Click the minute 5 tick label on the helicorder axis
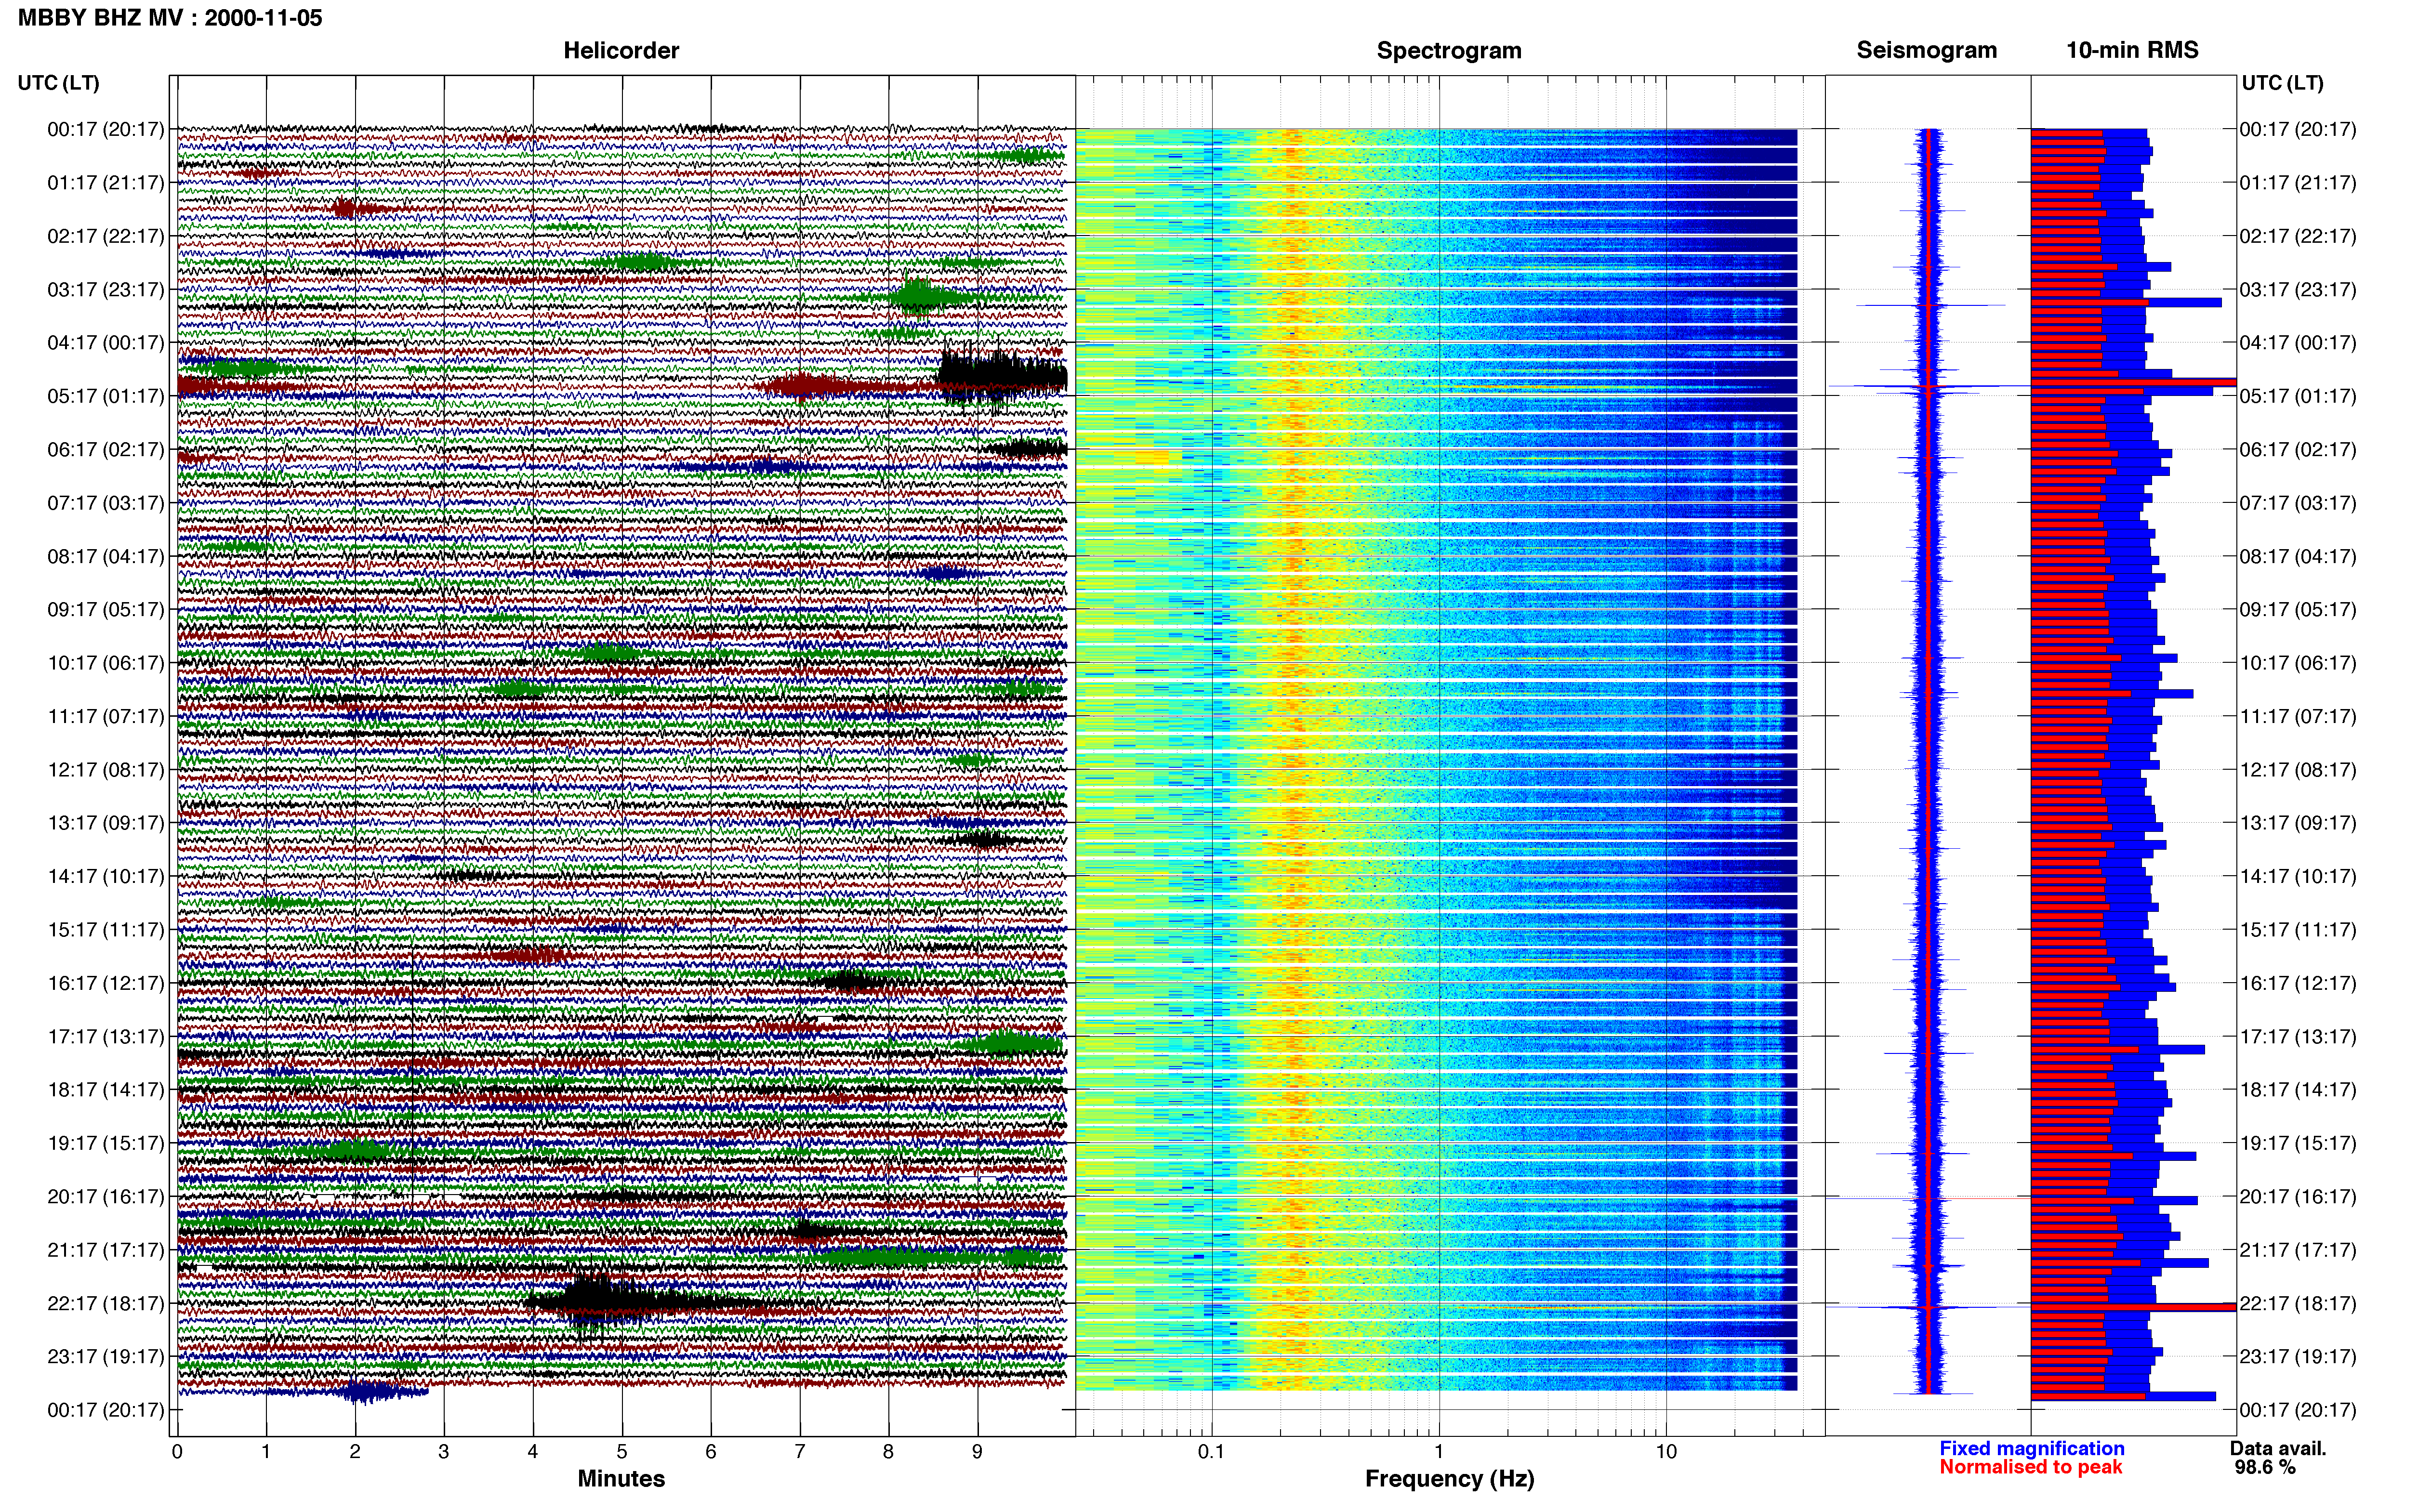Image resolution: width=2418 pixels, height=1512 pixels. pyautogui.click(x=622, y=1451)
